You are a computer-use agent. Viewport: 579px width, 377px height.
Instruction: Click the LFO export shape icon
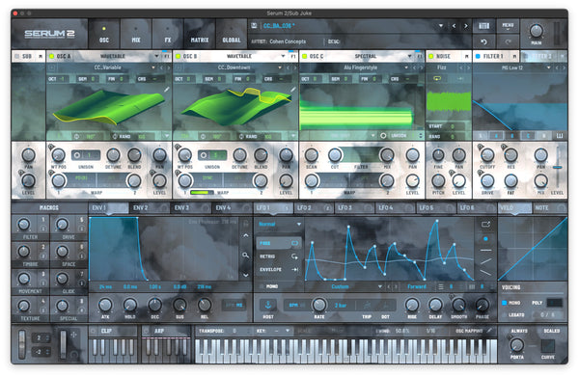coord(485,224)
